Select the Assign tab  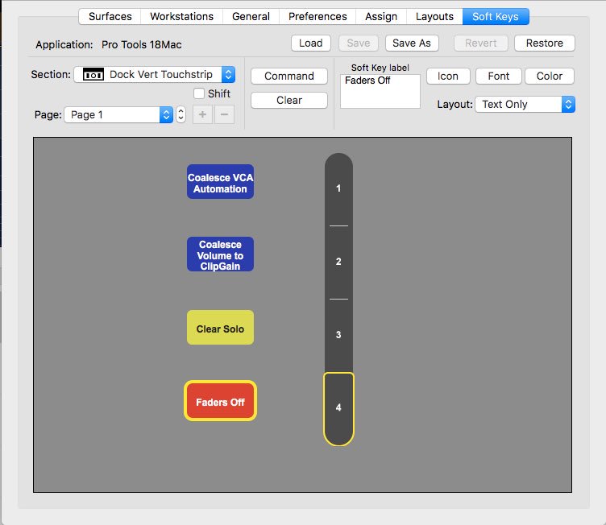[x=381, y=17]
